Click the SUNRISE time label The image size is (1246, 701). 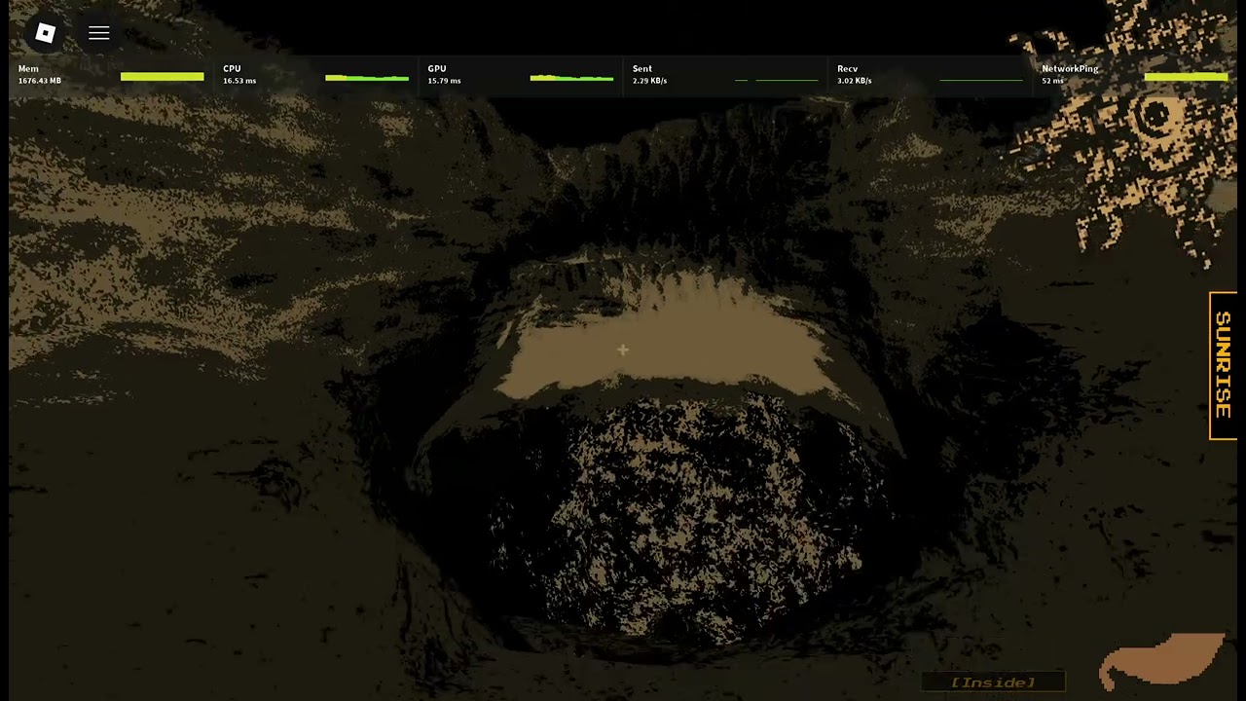coord(1223,365)
